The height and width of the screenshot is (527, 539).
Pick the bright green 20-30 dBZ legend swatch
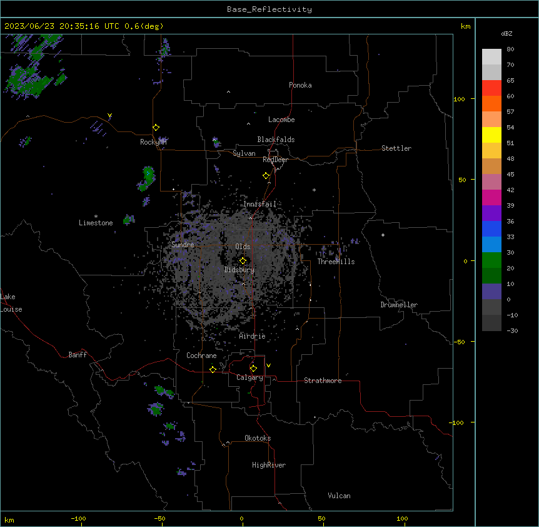coord(491,260)
